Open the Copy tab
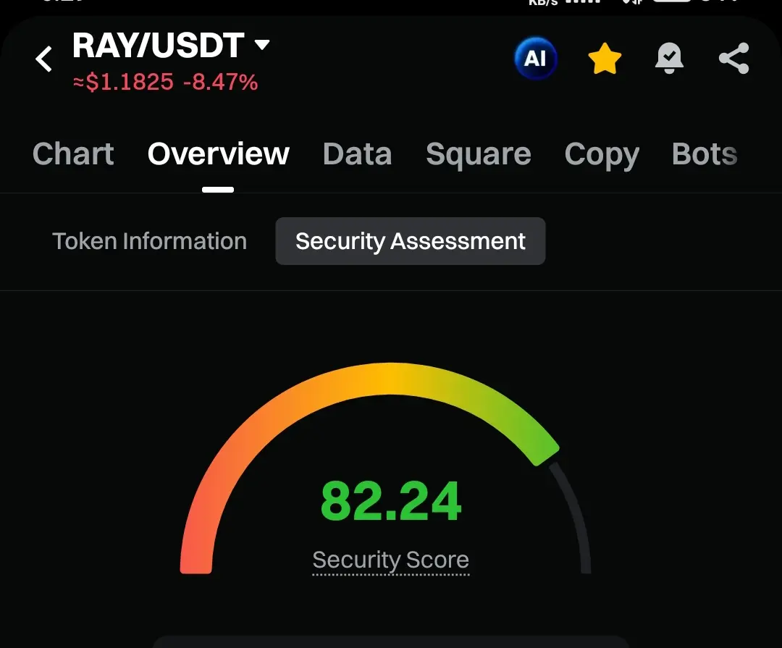 pyautogui.click(x=601, y=154)
